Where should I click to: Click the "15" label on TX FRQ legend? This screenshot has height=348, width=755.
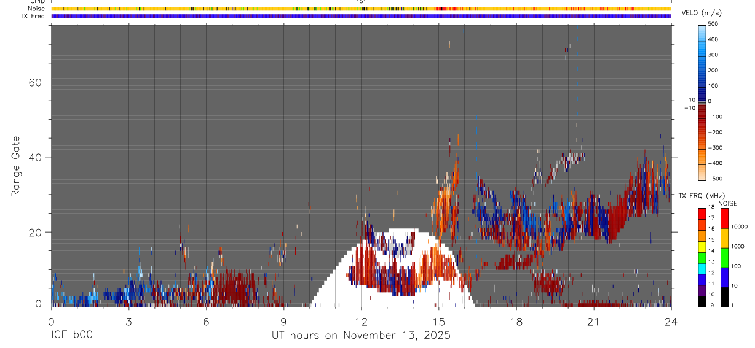tap(712, 240)
